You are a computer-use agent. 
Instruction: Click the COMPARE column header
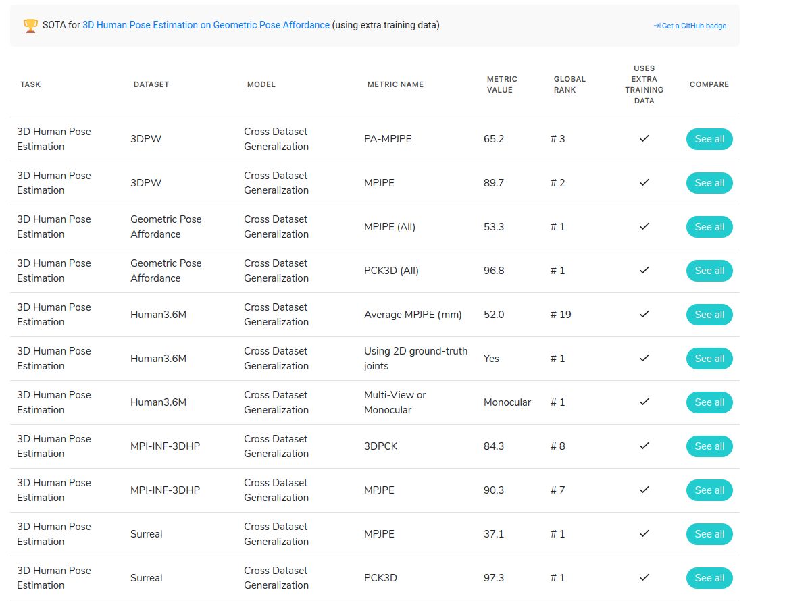click(709, 84)
